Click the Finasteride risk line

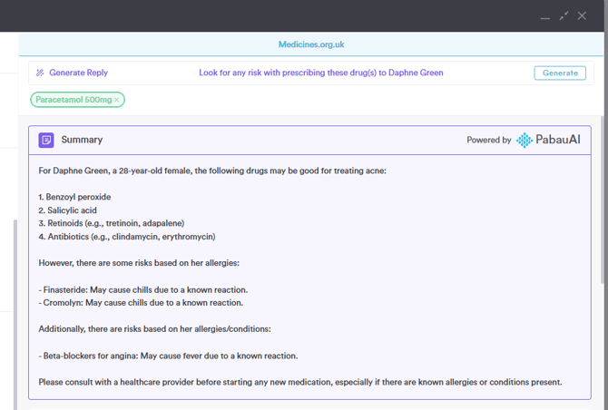coord(143,290)
